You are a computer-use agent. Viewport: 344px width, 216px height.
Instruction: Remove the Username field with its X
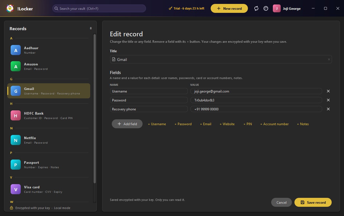(328, 91)
